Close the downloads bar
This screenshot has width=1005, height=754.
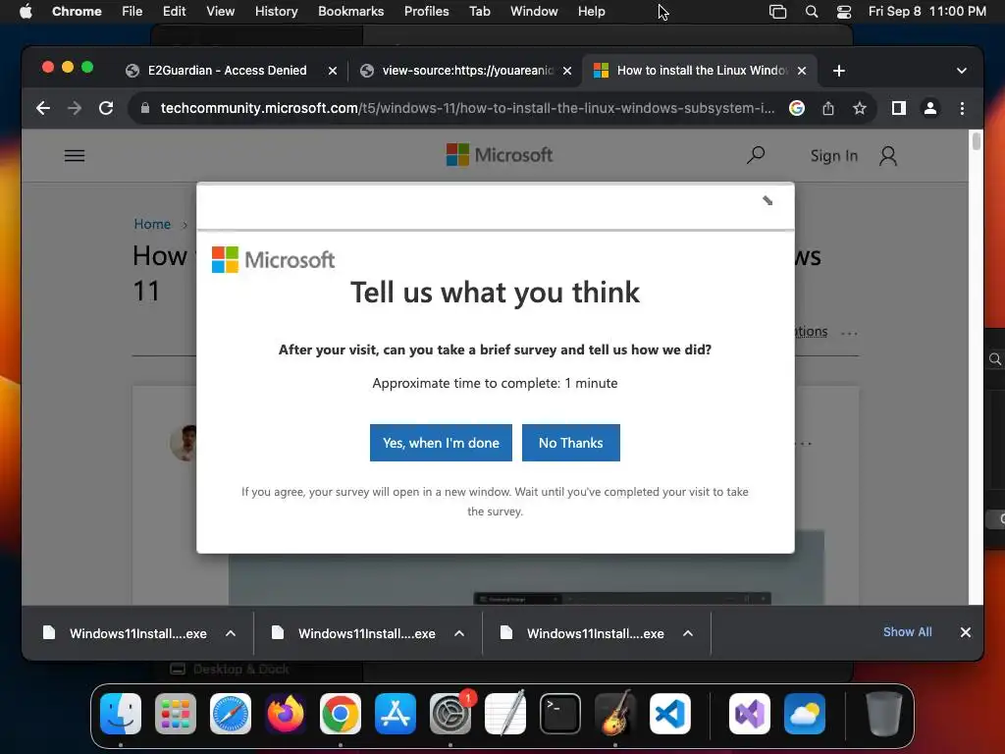[x=966, y=632]
